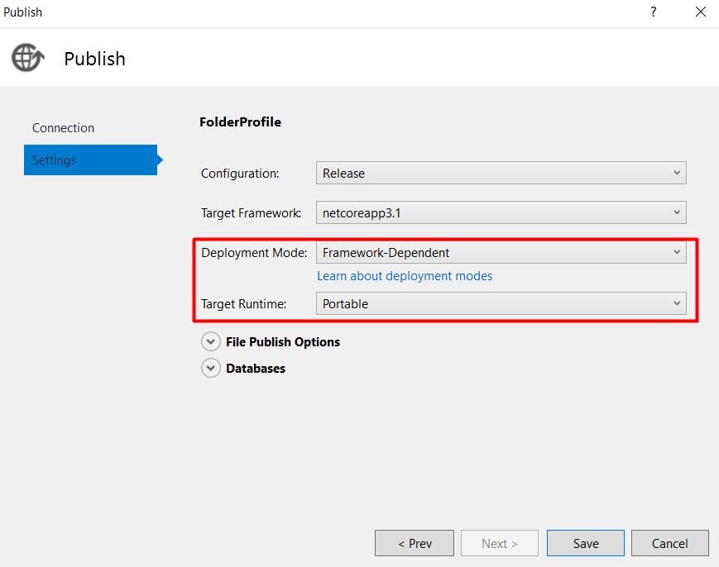Click the File Publish Options label text

tap(283, 342)
